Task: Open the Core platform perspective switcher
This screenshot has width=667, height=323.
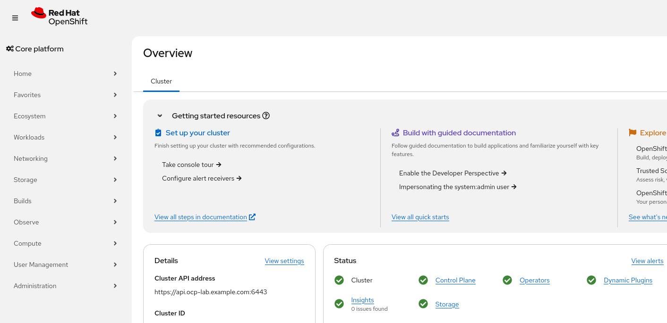Action: (35, 49)
